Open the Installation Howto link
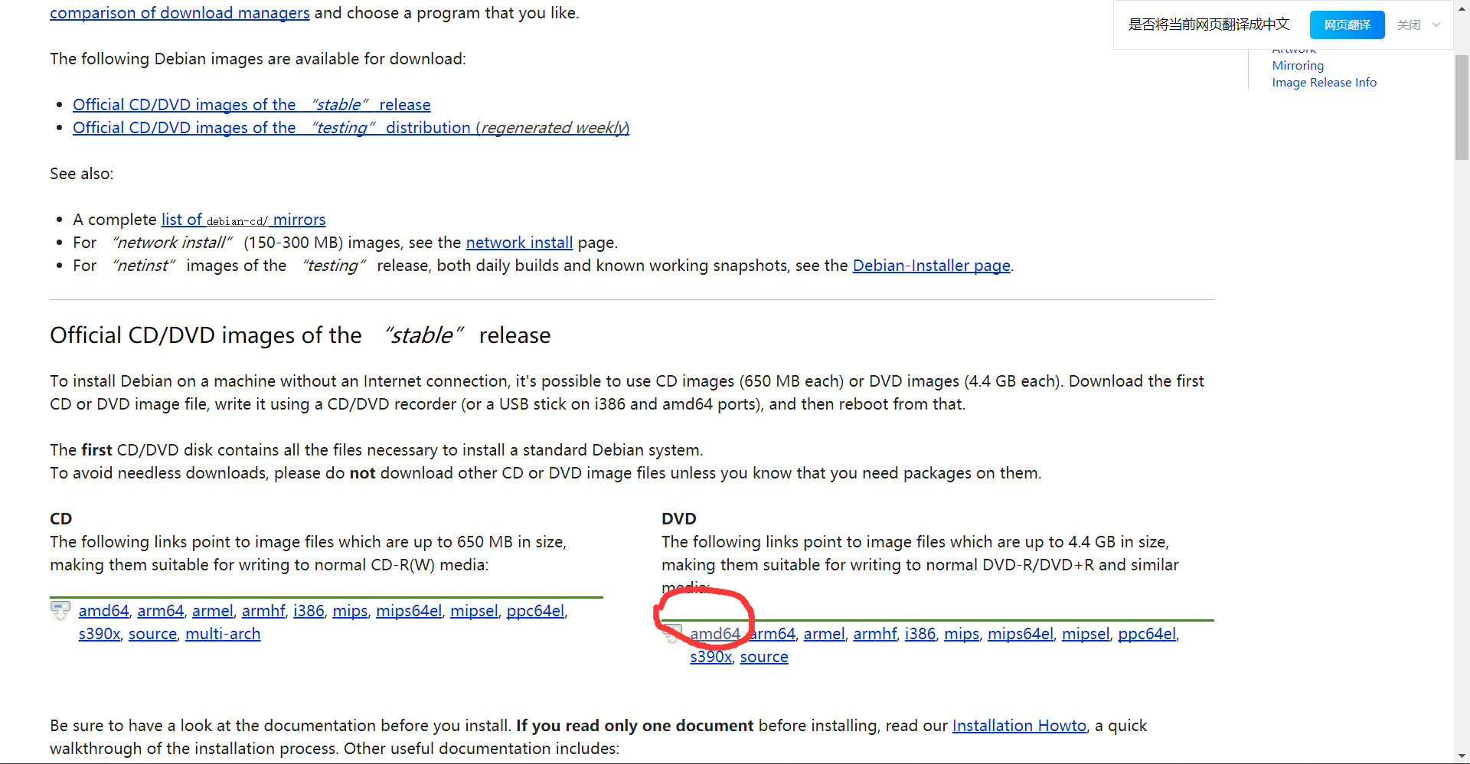Image resolution: width=1470 pixels, height=764 pixels. [1019, 726]
